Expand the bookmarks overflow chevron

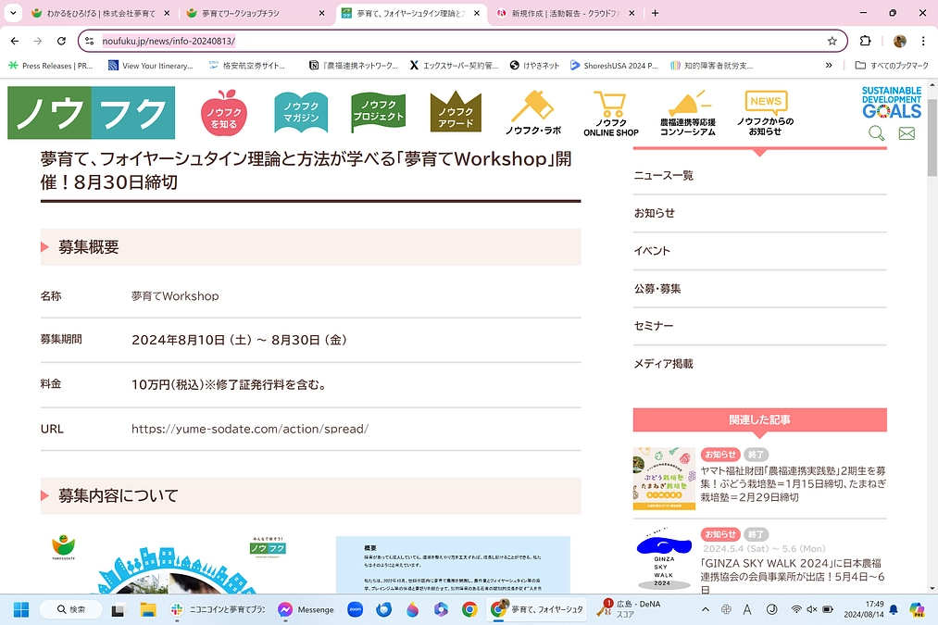pos(827,65)
